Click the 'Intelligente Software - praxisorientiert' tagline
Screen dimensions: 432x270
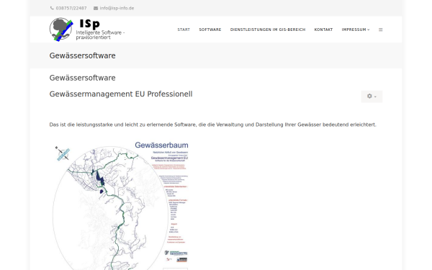(x=100, y=35)
